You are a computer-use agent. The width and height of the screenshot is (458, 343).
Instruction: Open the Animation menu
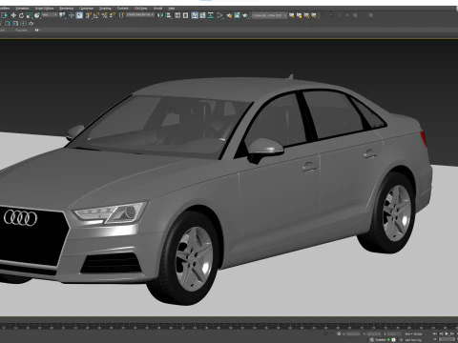point(22,9)
